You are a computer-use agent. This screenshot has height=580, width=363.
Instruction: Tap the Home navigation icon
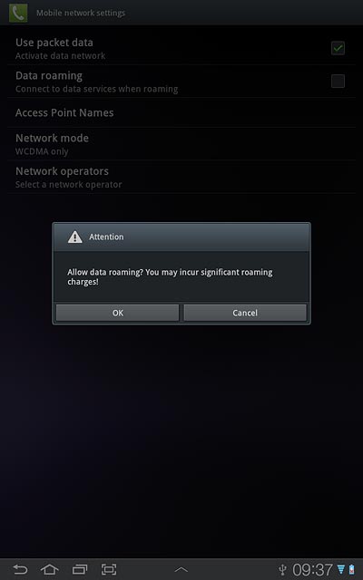(50, 569)
